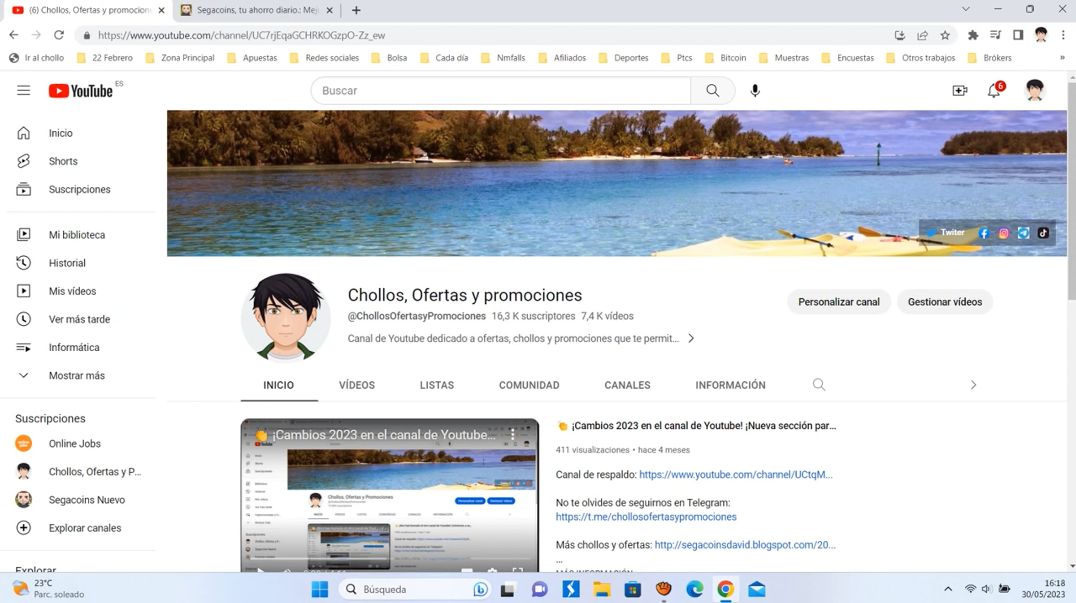Image resolution: width=1076 pixels, height=603 pixels.
Task: Click into the Buscar search field
Action: [x=500, y=90]
